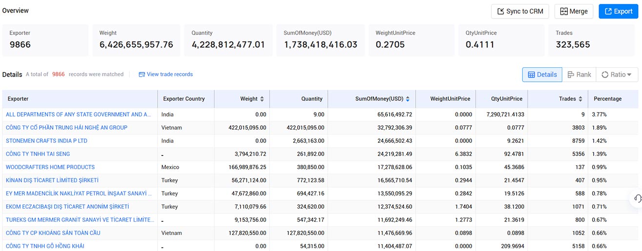The height and width of the screenshot is (251, 642).
Task: Open the support headset widget
Action: (x=637, y=198)
